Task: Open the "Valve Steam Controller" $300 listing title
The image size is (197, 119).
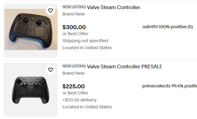Action: (x=114, y=7)
